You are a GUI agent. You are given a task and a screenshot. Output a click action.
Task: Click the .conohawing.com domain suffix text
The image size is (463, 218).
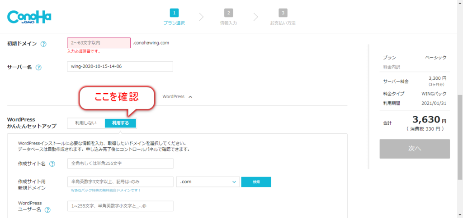click(151, 43)
